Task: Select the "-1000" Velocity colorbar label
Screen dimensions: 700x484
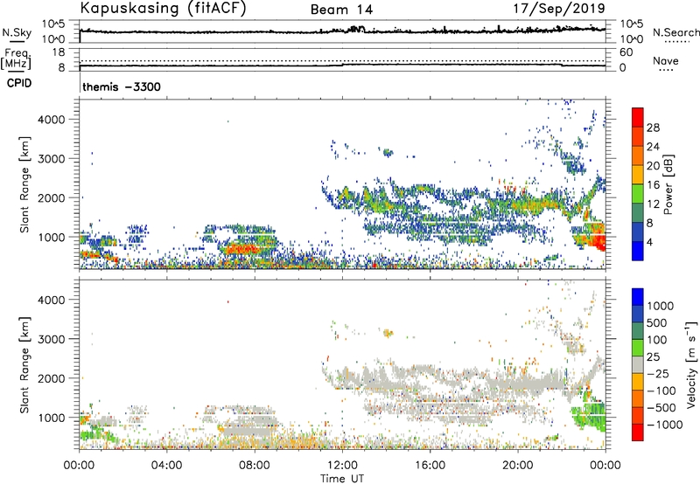Action: (x=664, y=425)
